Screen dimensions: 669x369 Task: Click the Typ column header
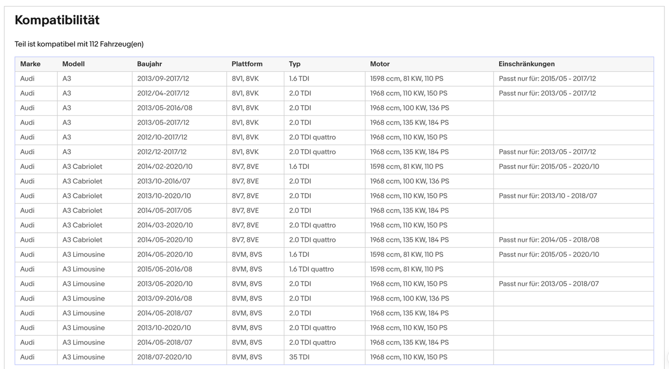pos(294,64)
